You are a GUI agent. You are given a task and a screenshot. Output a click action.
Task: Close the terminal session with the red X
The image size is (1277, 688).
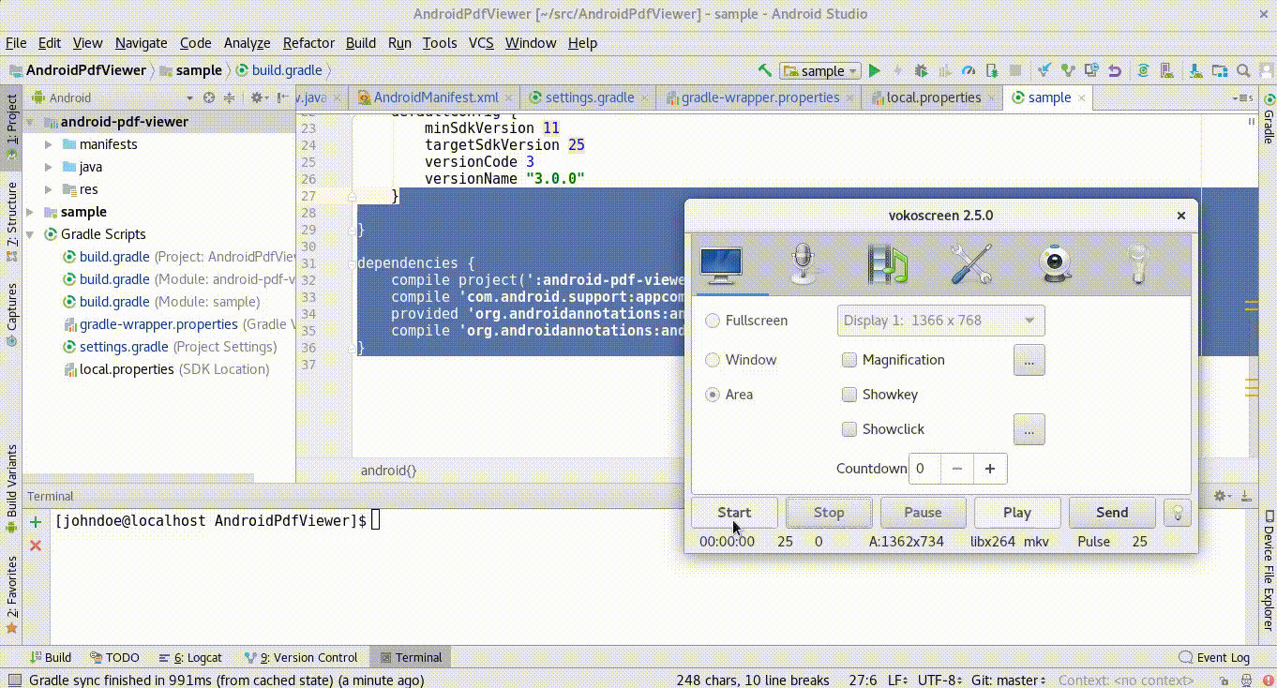point(36,546)
